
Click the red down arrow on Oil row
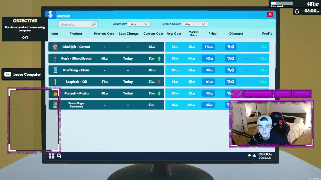coord(159,82)
